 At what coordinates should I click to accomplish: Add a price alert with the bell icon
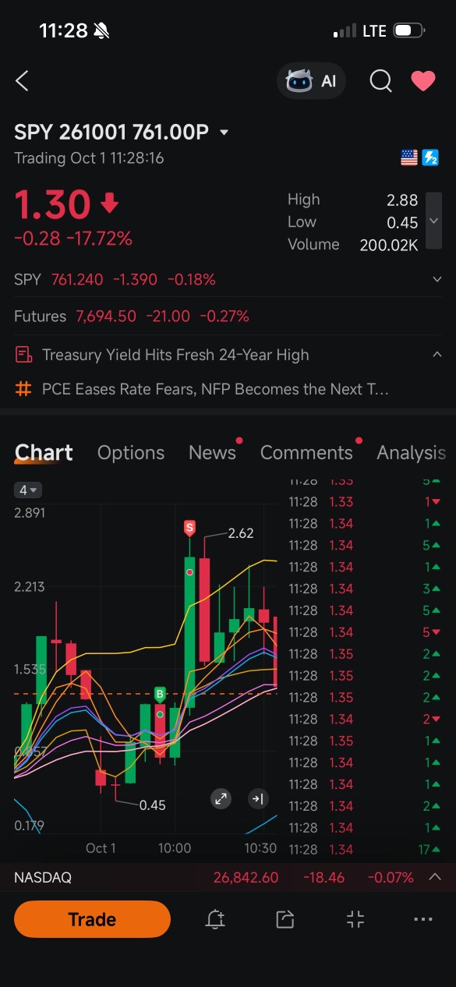pyautogui.click(x=215, y=920)
